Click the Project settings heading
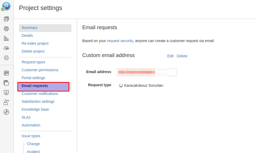Viewport: 257px width, 153px height. coord(41,8)
